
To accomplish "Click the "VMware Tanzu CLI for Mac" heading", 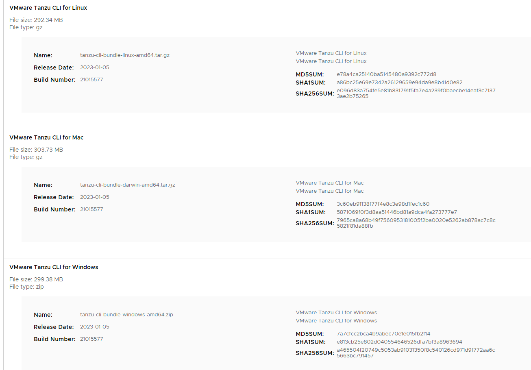I will 46,137.
